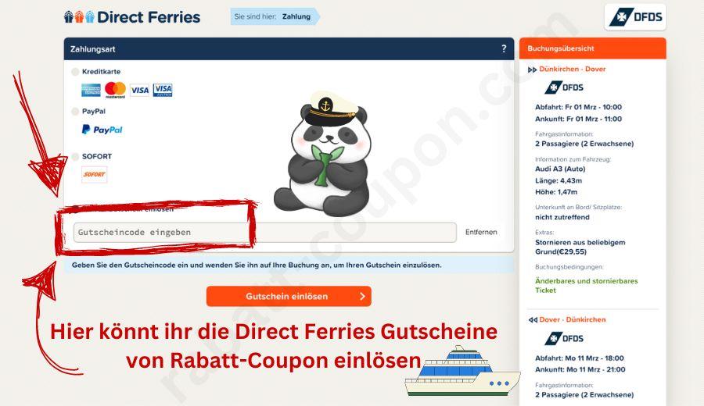Focus the Gutscheincode eingeben field
This screenshot has width=704, height=406.
click(x=265, y=232)
